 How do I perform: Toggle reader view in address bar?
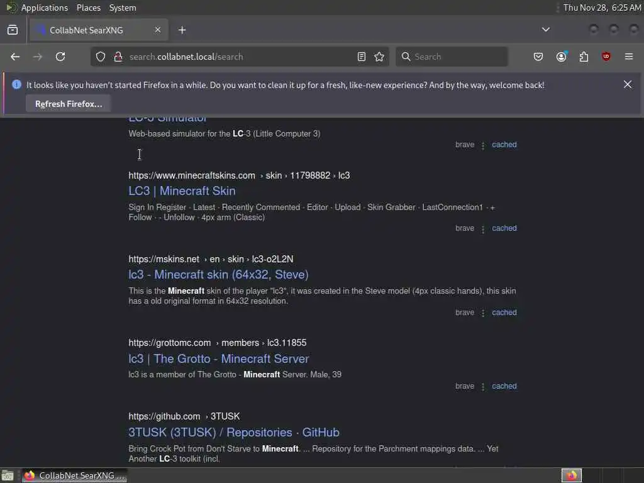point(362,57)
